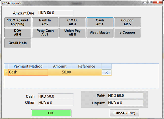Viewport: 164px width, 119px height.
Task: Choose DDA Alt 6 payment method
Action: click(x=18, y=33)
